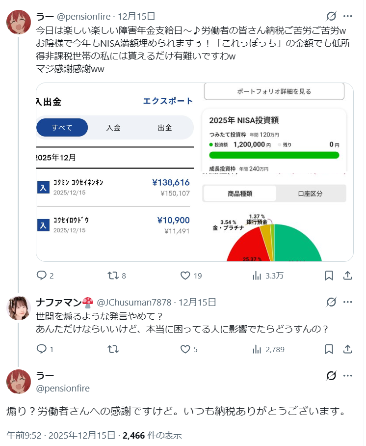Repost the first post with 8 reposts

(x=113, y=276)
